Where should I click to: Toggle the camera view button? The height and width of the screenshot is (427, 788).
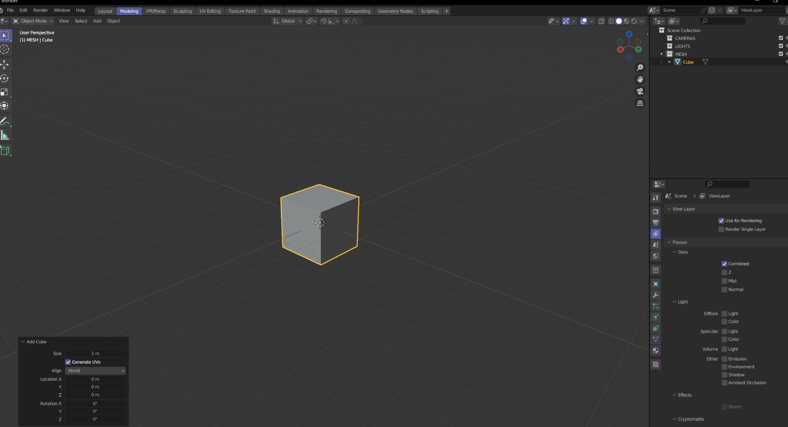[x=640, y=91]
